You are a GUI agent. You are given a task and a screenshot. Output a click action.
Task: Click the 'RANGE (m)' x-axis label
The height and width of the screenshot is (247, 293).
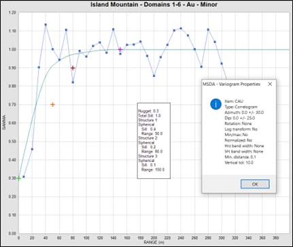click(154, 242)
